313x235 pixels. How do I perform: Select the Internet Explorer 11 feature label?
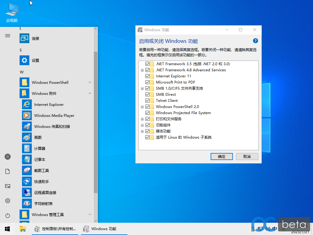click(x=173, y=76)
